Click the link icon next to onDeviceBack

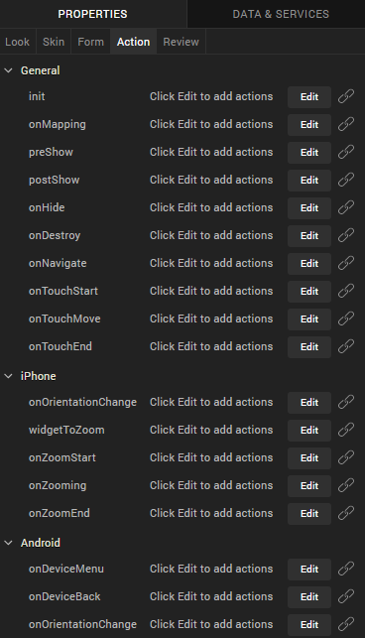point(346,597)
